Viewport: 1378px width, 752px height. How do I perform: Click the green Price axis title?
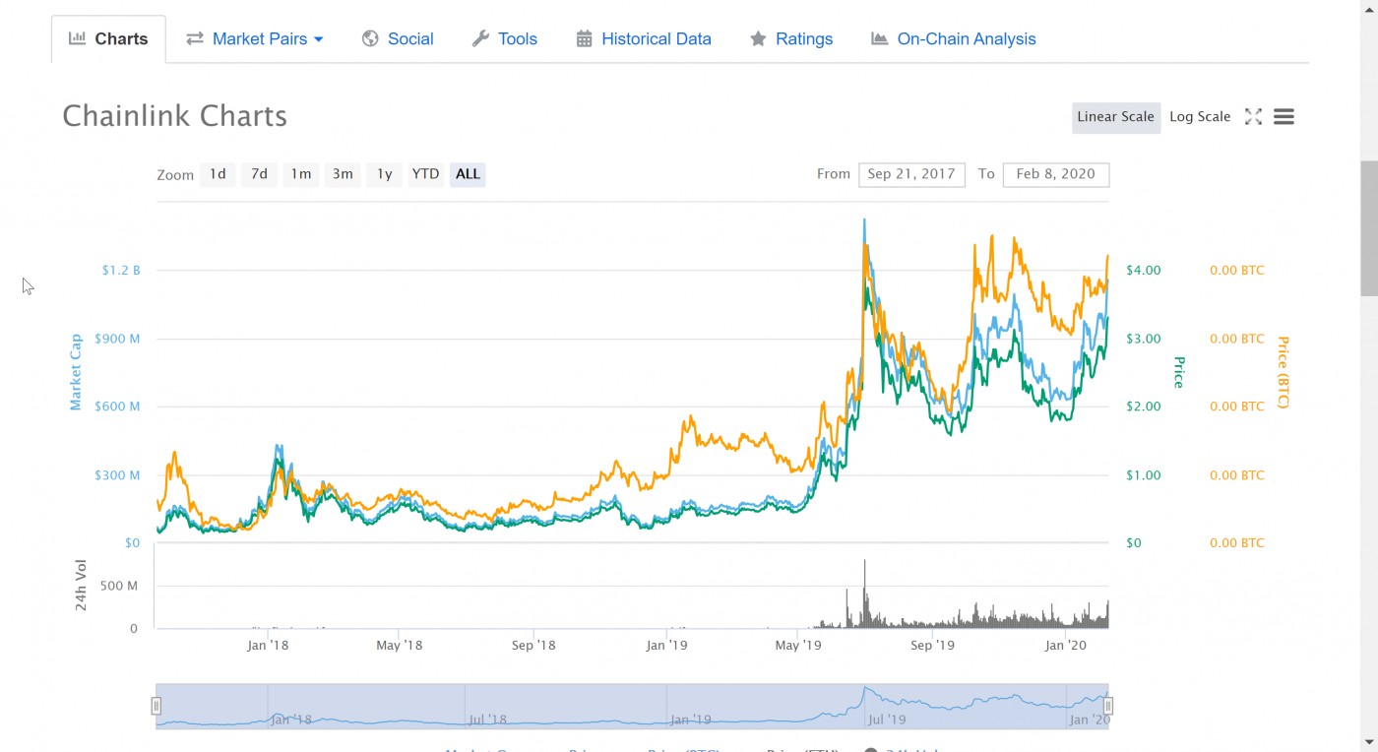coord(1178,372)
